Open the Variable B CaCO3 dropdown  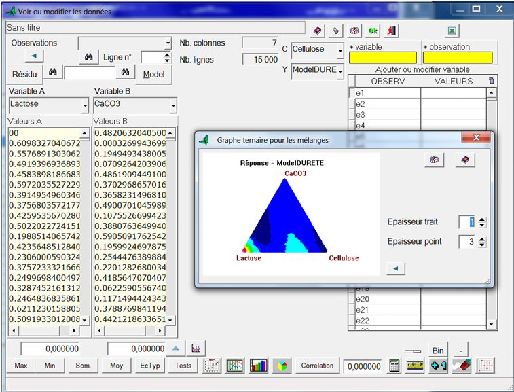(x=173, y=106)
